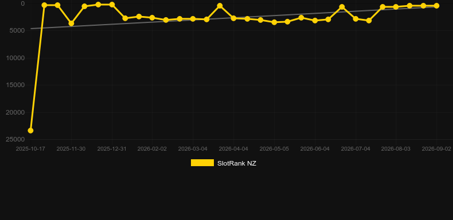Select the peak point between 2026-03-04 and 2026-04-04

click(220, 6)
